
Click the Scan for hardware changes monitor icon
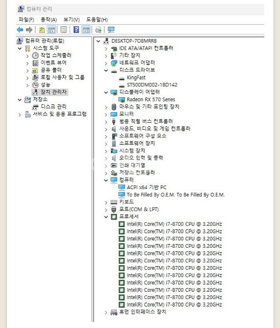click(111, 30)
